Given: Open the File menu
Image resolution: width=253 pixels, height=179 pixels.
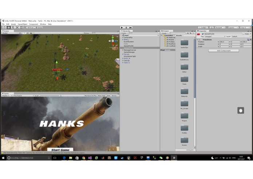Looking at the screenshot, I should 3,24.
